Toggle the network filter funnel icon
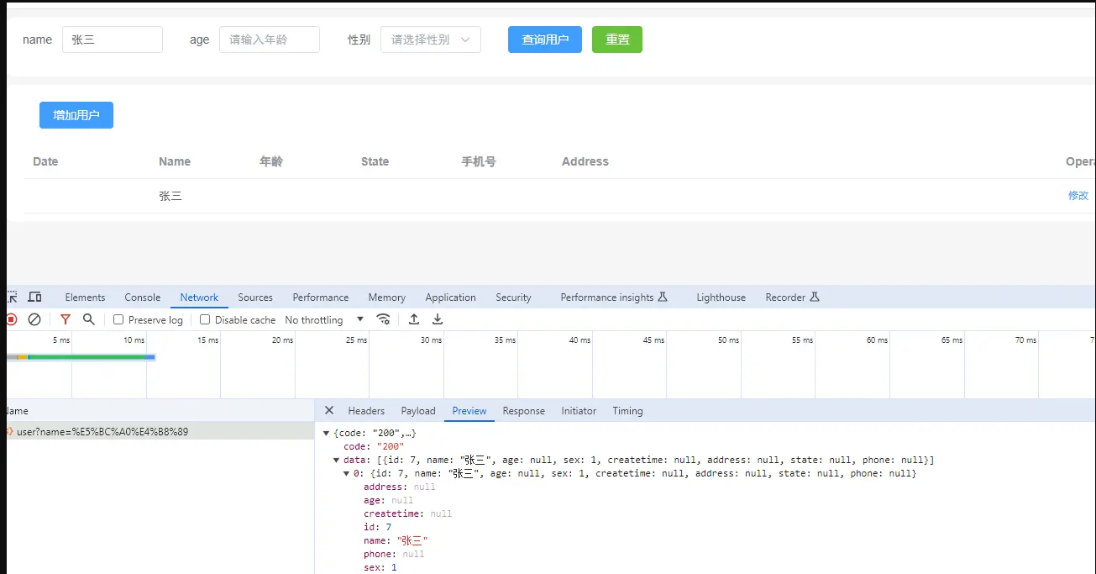The width and height of the screenshot is (1096, 574). (66, 319)
